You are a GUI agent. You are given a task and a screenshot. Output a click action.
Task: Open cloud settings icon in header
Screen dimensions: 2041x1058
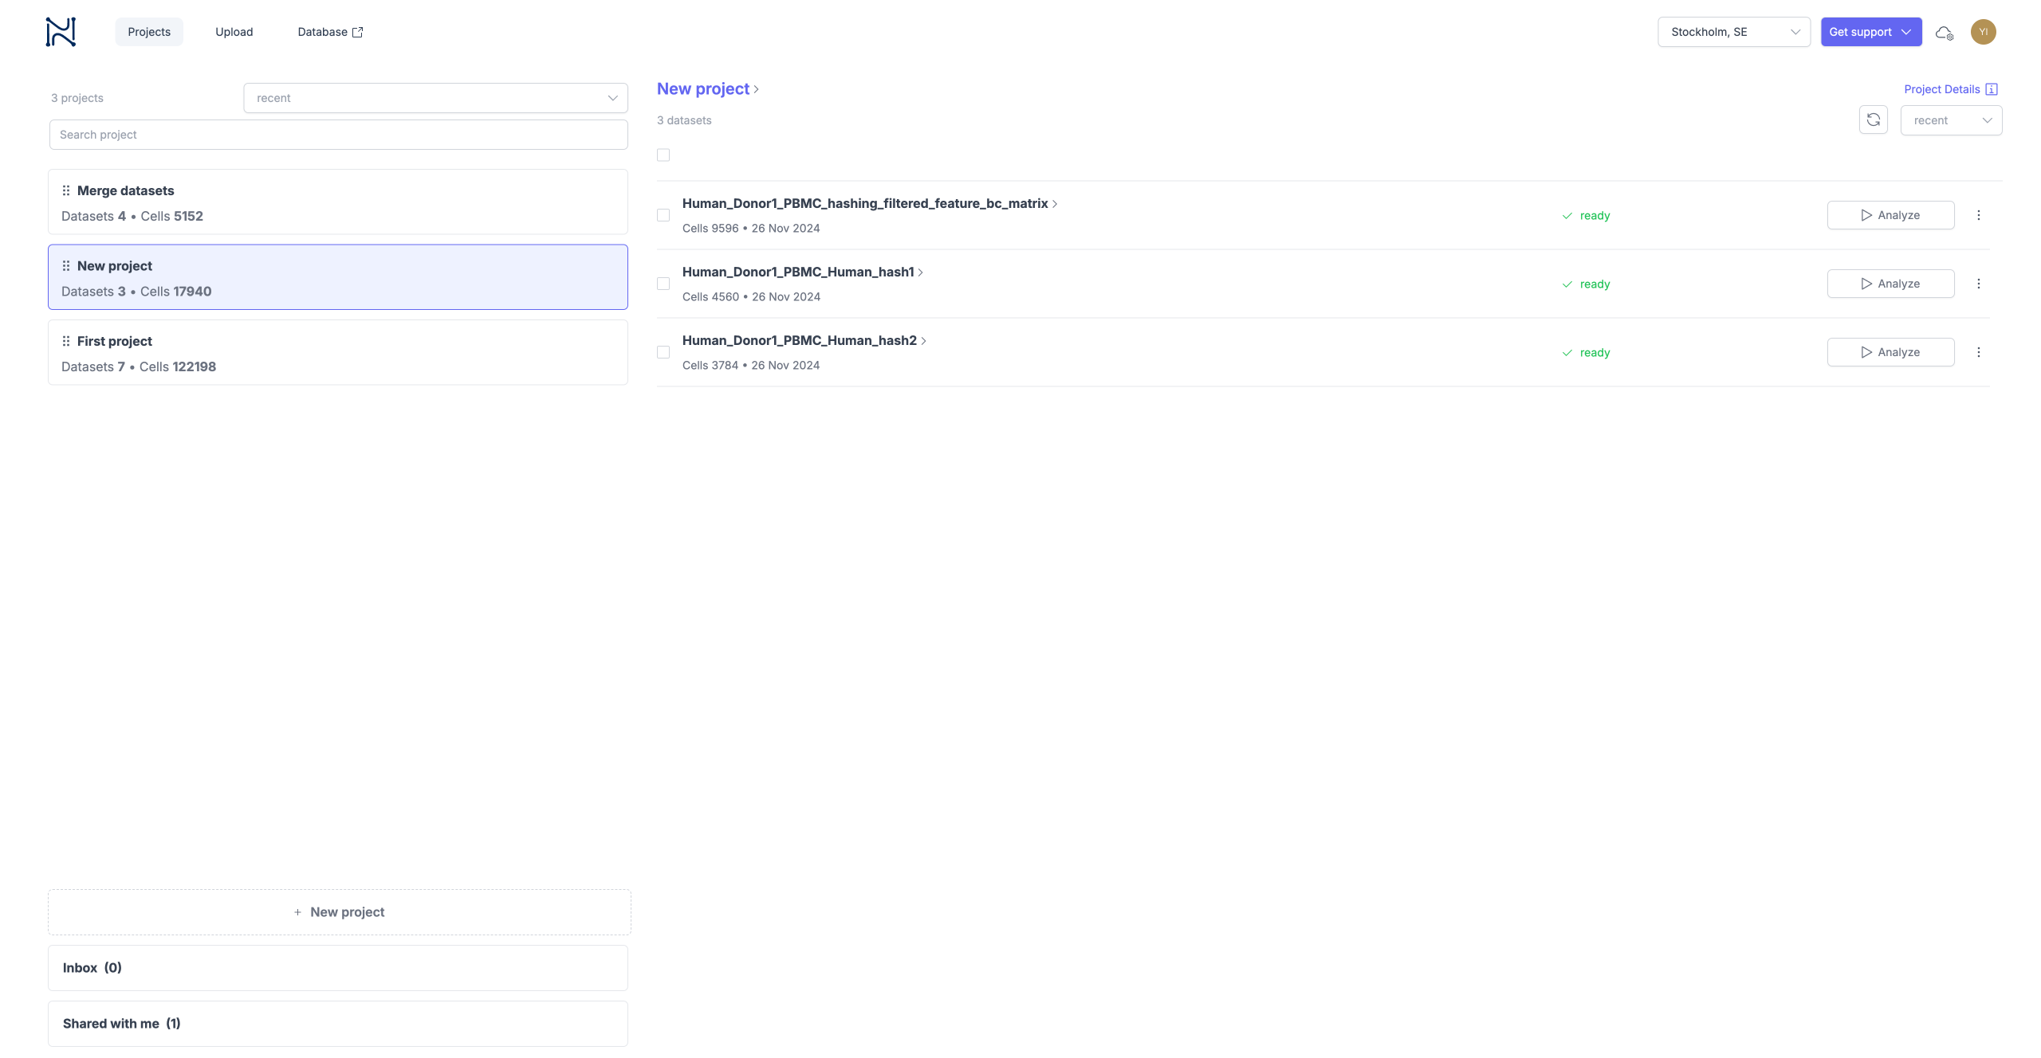[1945, 33]
